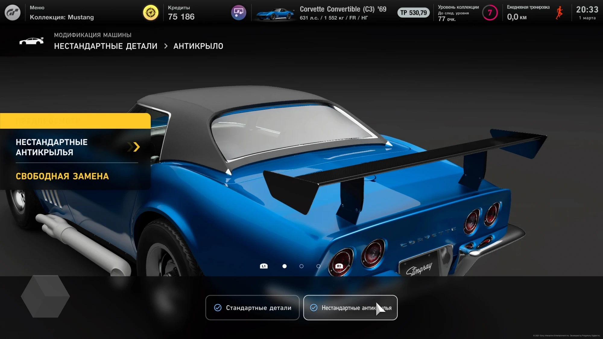603x339 pixels.
Task: Click the TP 530,79 performance badge
Action: (x=413, y=13)
